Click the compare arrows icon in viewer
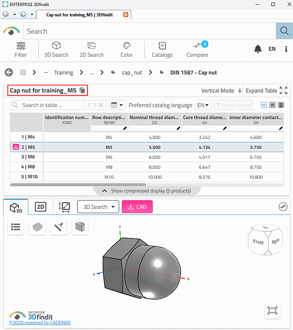 click(283, 207)
